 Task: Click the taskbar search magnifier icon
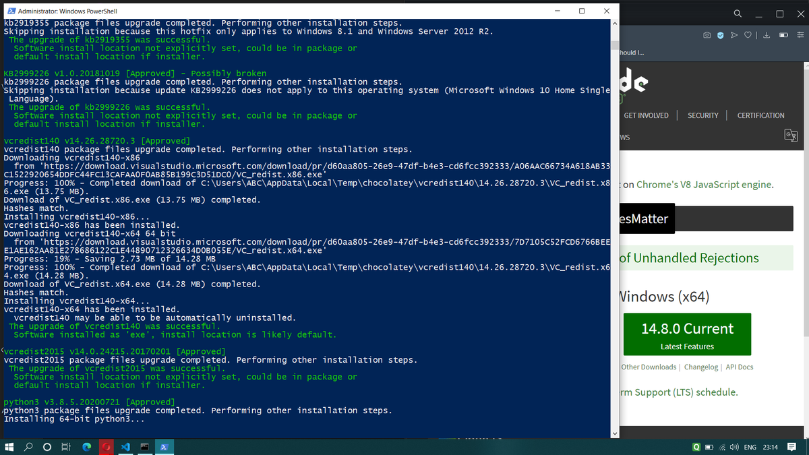click(x=30, y=447)
